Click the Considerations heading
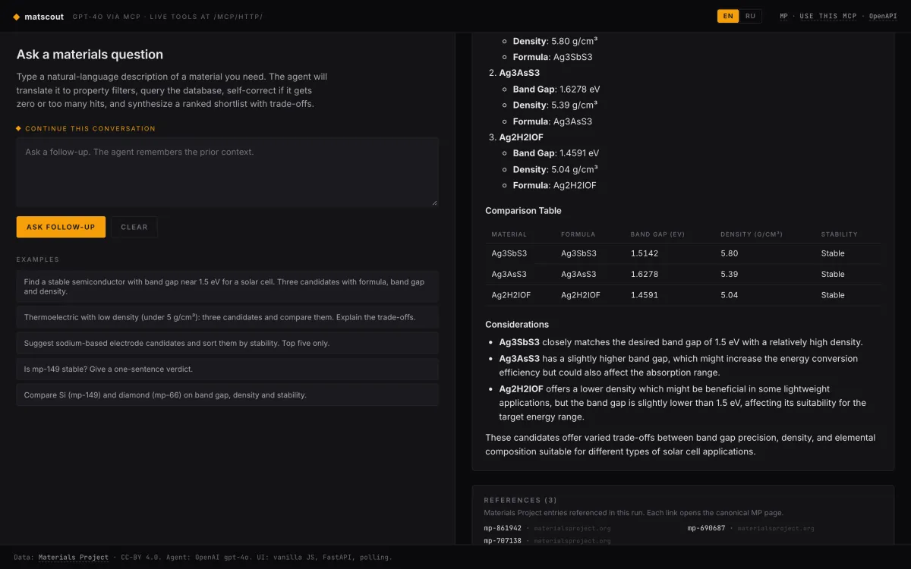 point(517,325)
